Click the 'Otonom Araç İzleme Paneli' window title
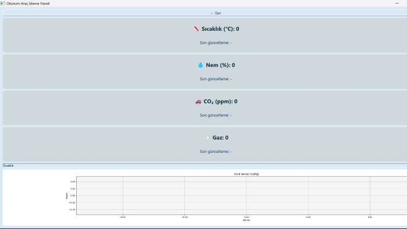The image size is (407, 229). click(28, 3)
